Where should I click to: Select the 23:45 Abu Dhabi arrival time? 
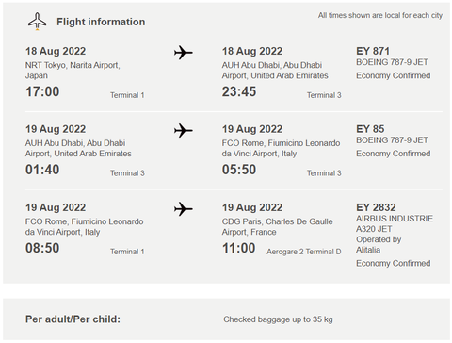[239, 91]
